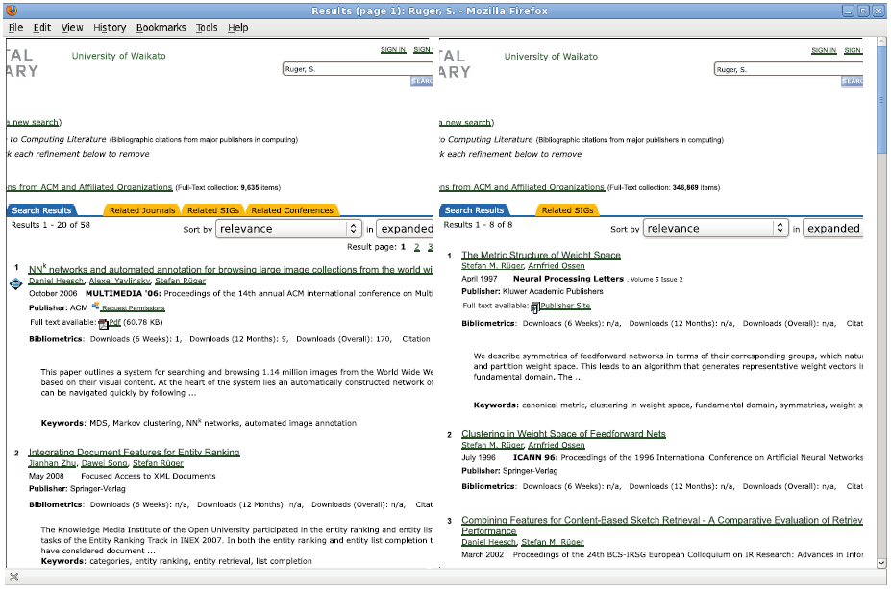Screen dimensions: 891x589
Task: Open the View menu
Action: coord(72,27)
